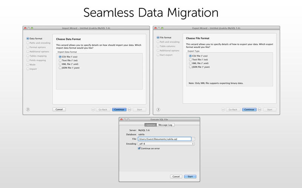
Task: Select the General tab
Action: 150,125
